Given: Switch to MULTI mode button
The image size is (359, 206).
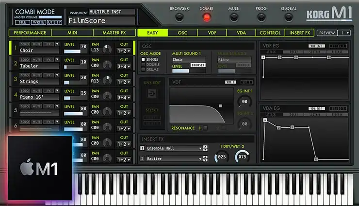Looking at the screenshot, I should 234,17.
